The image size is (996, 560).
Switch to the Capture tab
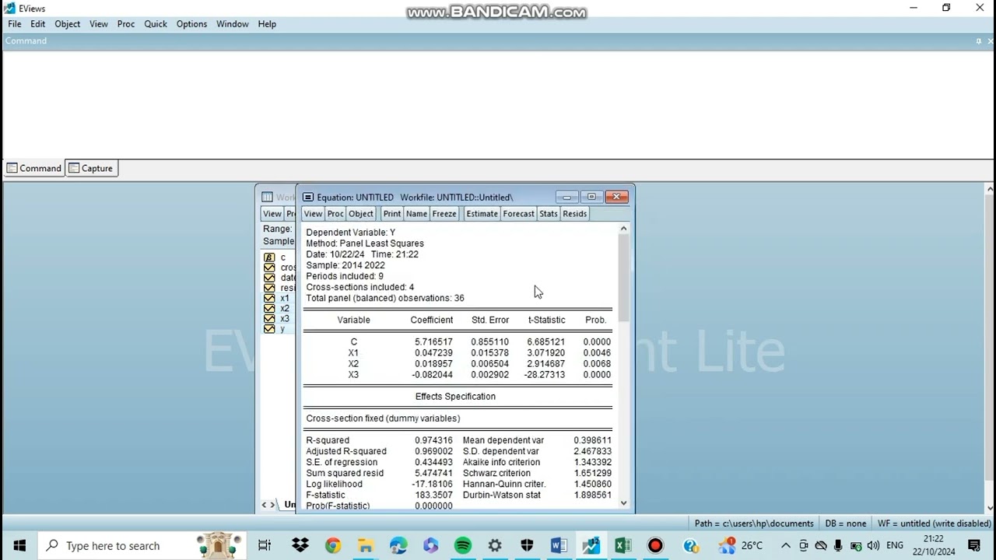point(91,168)
